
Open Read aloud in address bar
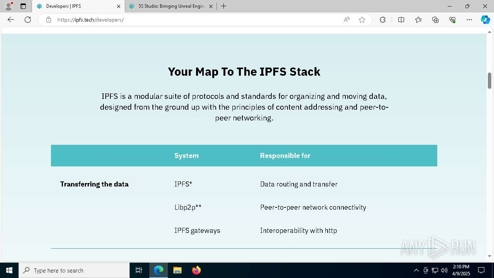pyautogui.click(x=347, y=20)
